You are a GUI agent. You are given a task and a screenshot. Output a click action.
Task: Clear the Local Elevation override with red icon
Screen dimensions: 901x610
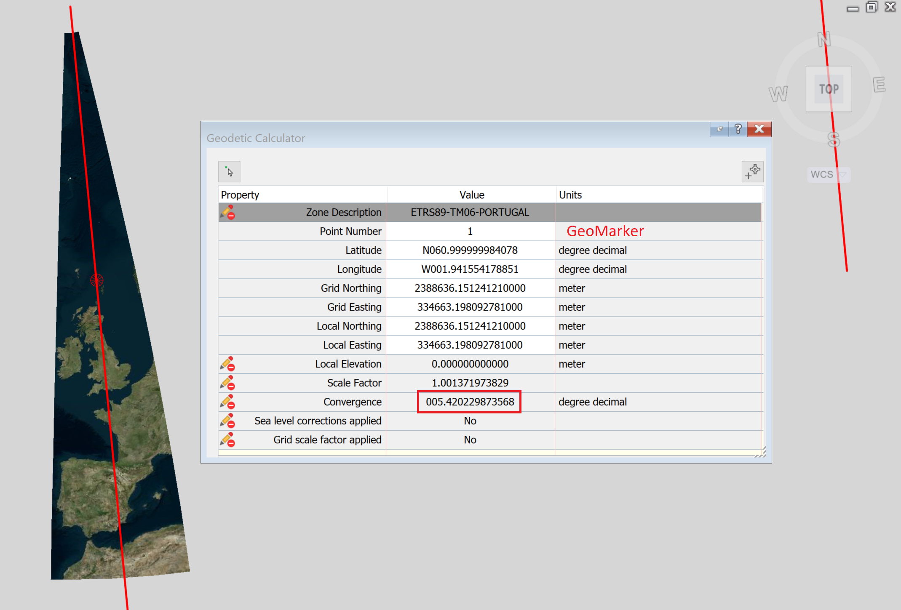(231, 367)
